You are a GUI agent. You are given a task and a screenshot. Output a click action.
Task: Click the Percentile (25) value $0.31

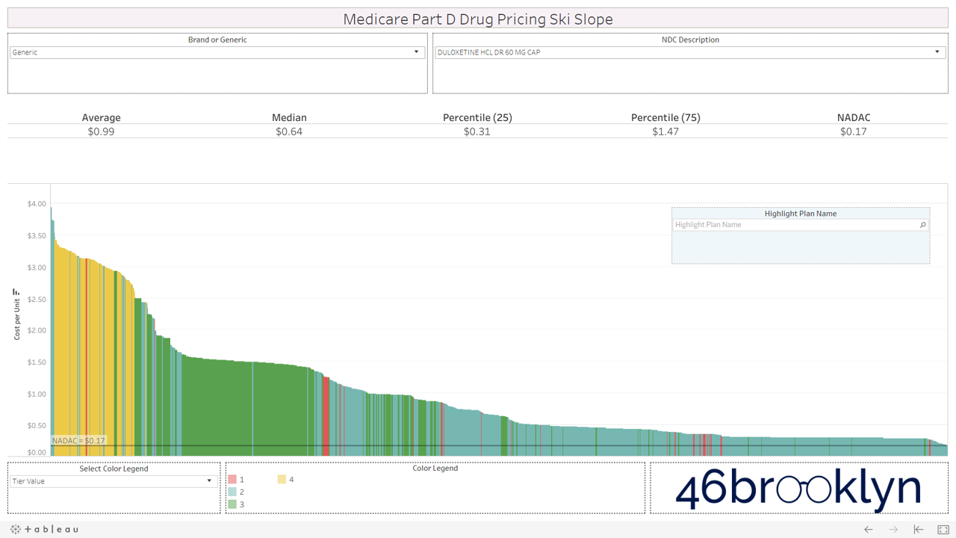[x=477, y=132]
